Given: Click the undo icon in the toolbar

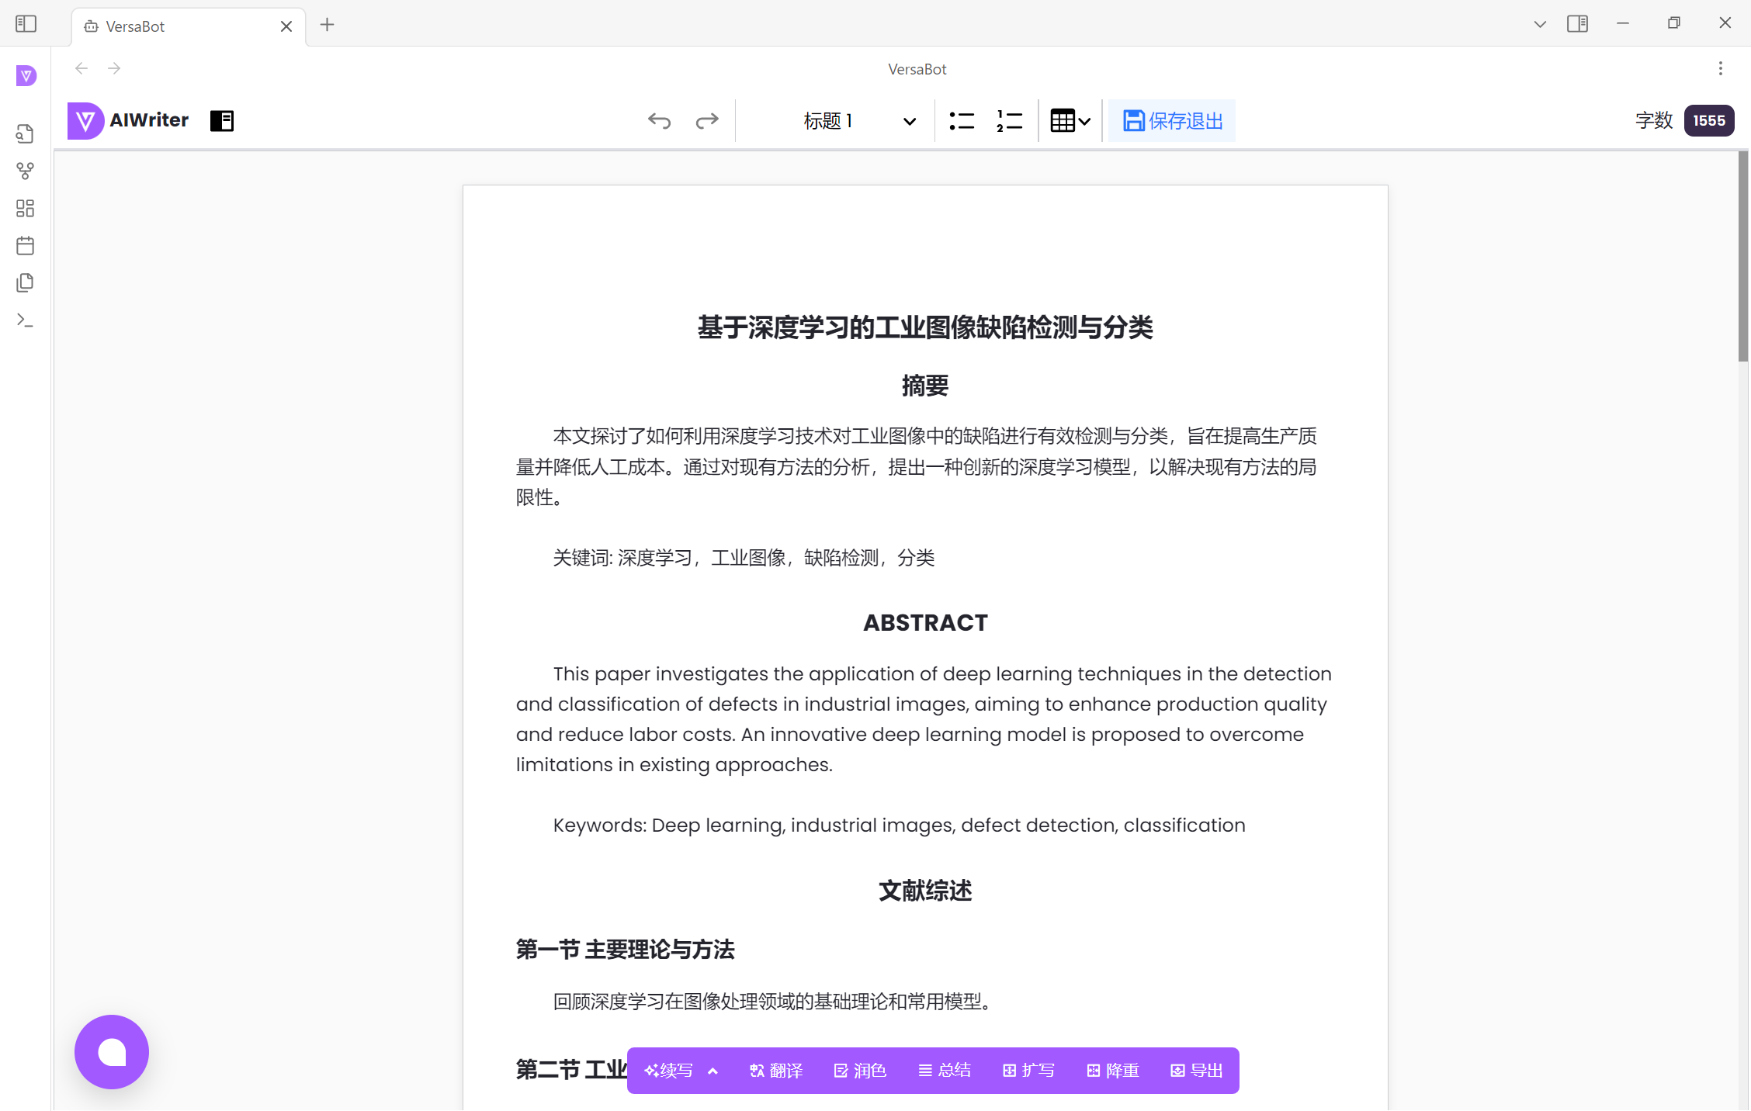Looking at the screenshot, I should tap(659, 120).
